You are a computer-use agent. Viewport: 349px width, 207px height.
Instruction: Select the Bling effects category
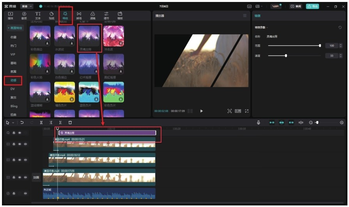(x=14, y=106)
